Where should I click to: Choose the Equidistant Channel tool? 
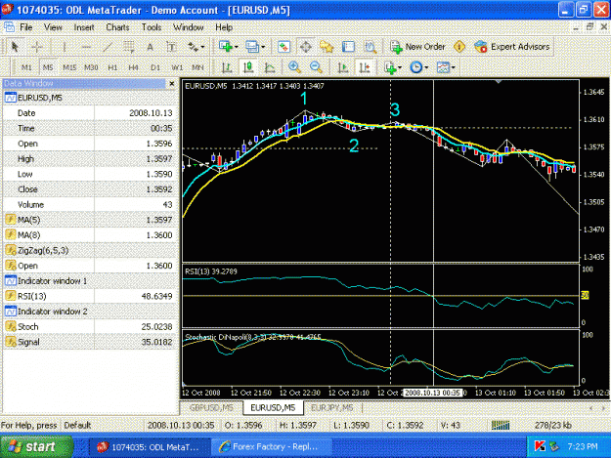(x=129, y=47)
